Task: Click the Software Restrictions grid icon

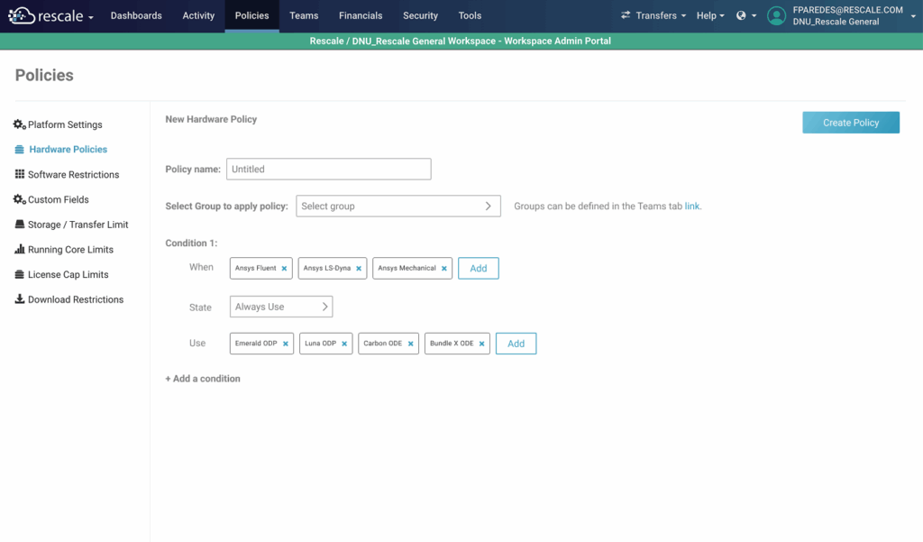Action: [19, 174]
